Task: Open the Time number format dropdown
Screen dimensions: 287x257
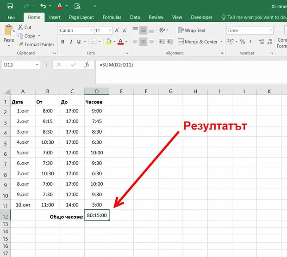Action: click(x=271, y=31)
